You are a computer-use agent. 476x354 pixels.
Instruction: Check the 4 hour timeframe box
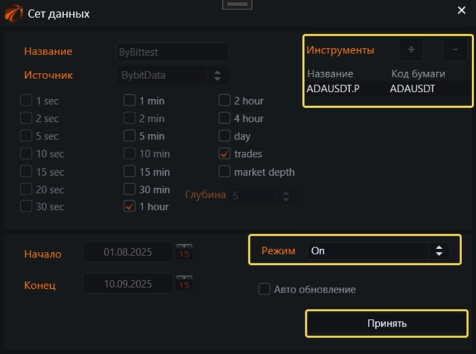224,118
